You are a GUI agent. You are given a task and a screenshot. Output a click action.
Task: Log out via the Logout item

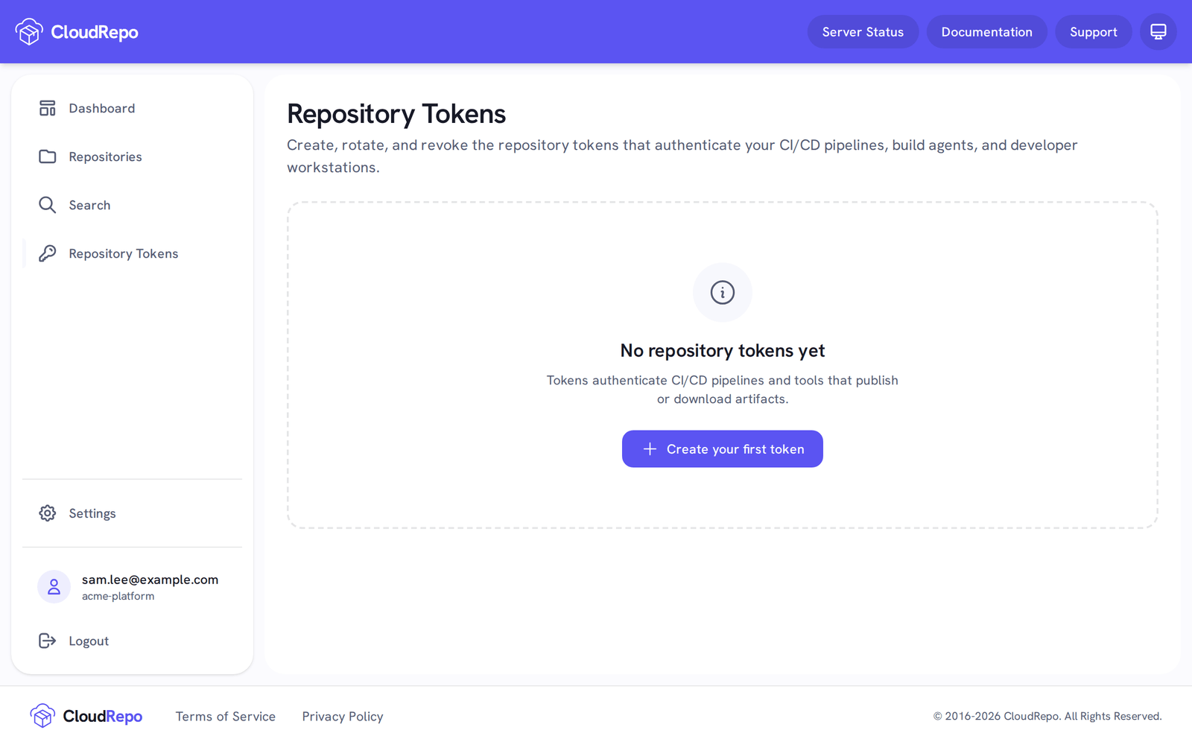[133, 641]
